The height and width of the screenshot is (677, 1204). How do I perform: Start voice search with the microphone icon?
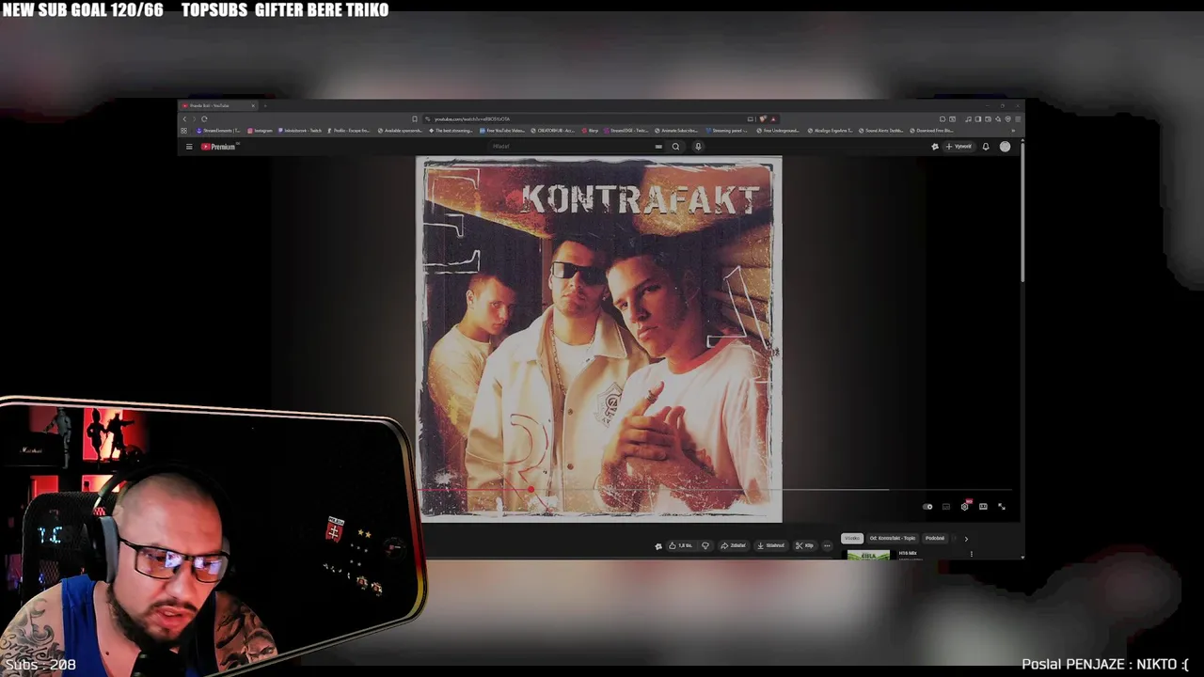[698, 147]
